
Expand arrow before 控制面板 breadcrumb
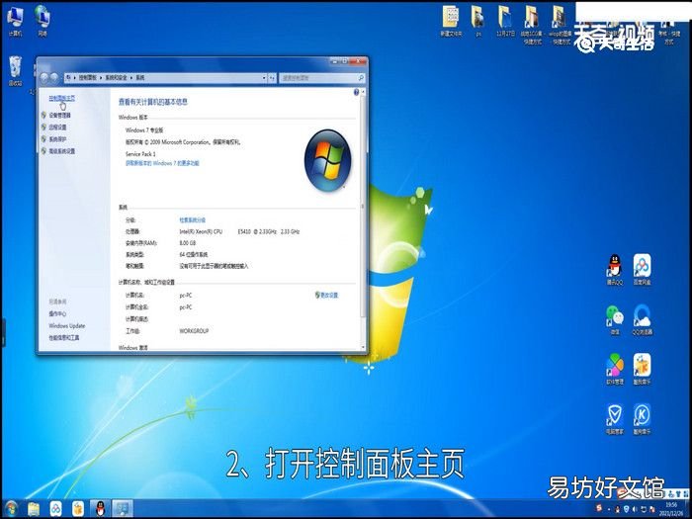coord(75,78)
